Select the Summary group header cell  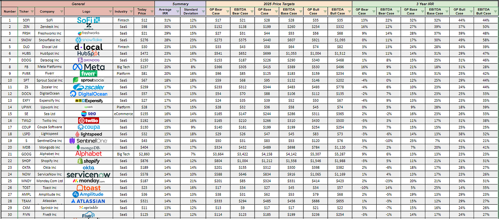180,4
